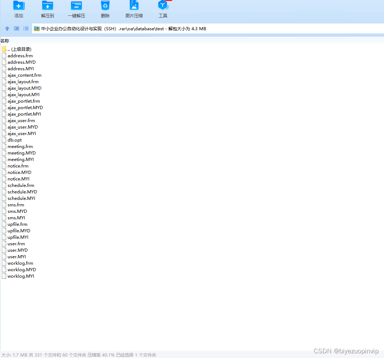Select file ajax_portlet.MYI
The image size is (384, 358).
(x=24, y=114)
